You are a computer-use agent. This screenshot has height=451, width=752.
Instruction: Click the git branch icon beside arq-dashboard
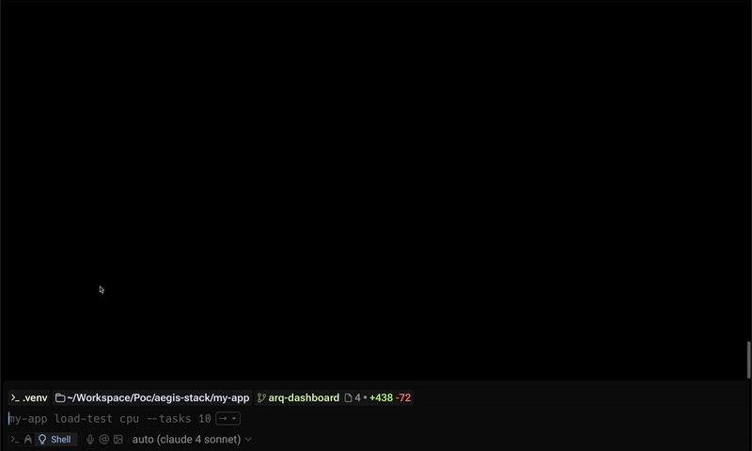point(261,397)
